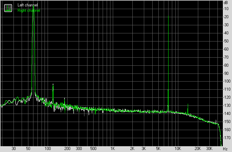Click the "1K" frequency label
The height and width of the screenshot is (152, 232).
[x=113, y=149]
